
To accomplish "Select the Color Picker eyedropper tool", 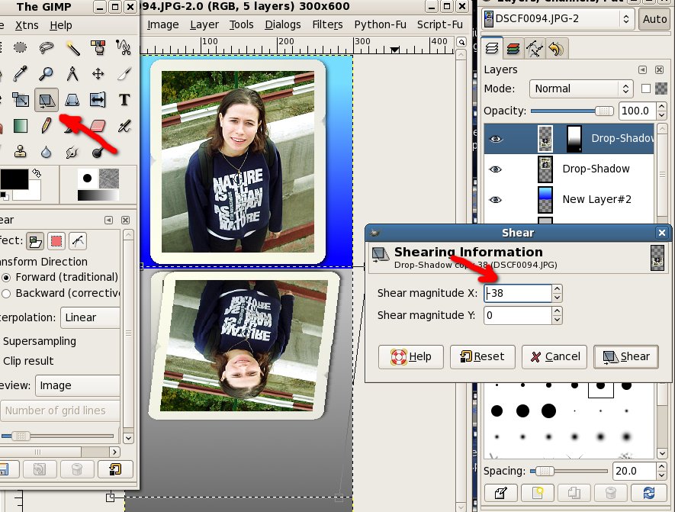I will [x=20, y=74].
